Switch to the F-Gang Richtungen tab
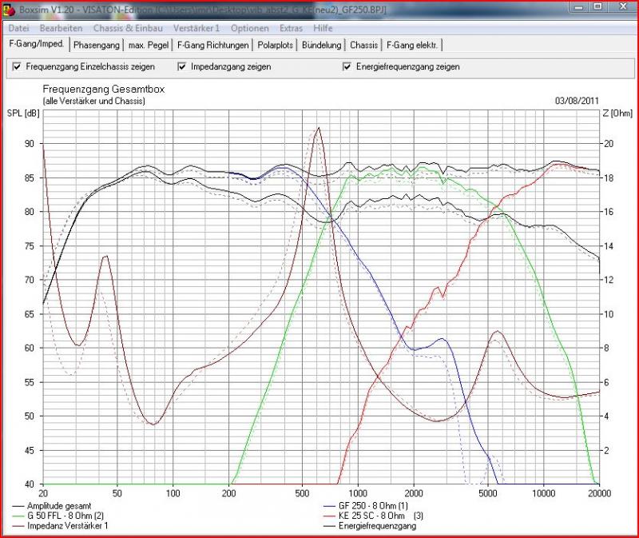639x538 pixels. point(212,46)
